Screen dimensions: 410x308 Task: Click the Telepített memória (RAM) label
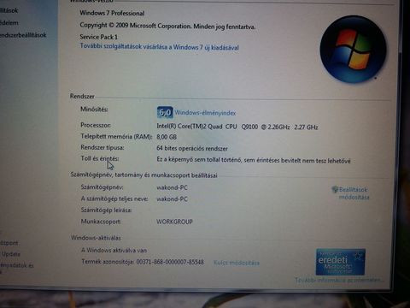point(116,136)
